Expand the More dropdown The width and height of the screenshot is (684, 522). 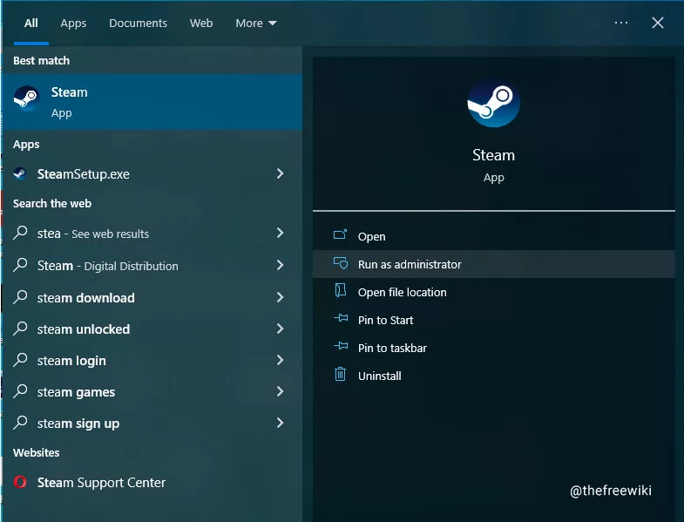256,24
